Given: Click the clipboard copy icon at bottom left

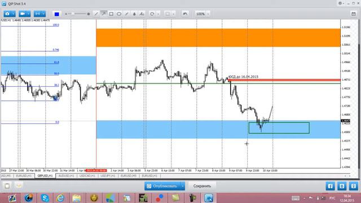Looking at the screenshot, I should (7, 186).
